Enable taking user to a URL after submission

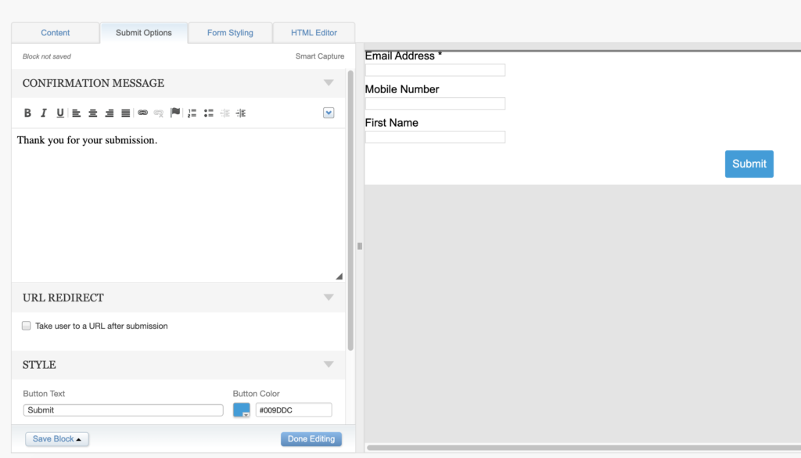(x=26, y=326)
